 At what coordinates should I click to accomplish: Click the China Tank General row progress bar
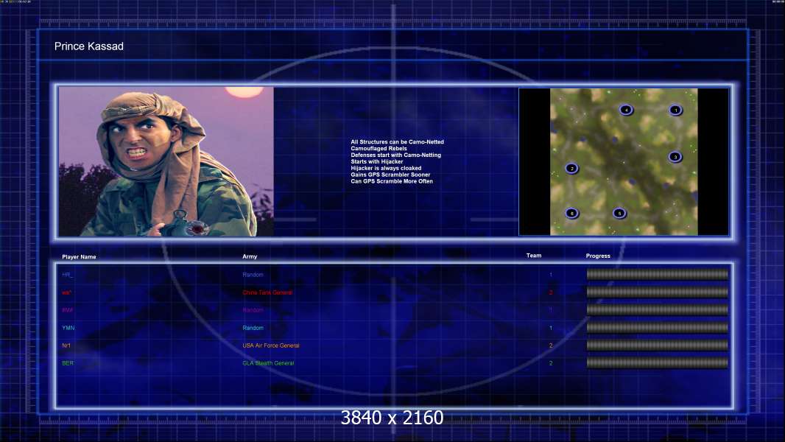tap(658, 292)
